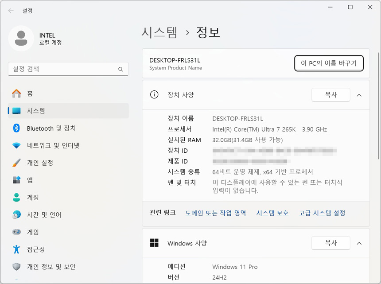Collapse the Windows specifications section

[359, 243]
